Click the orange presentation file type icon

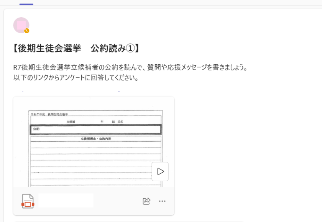(28, 201)
